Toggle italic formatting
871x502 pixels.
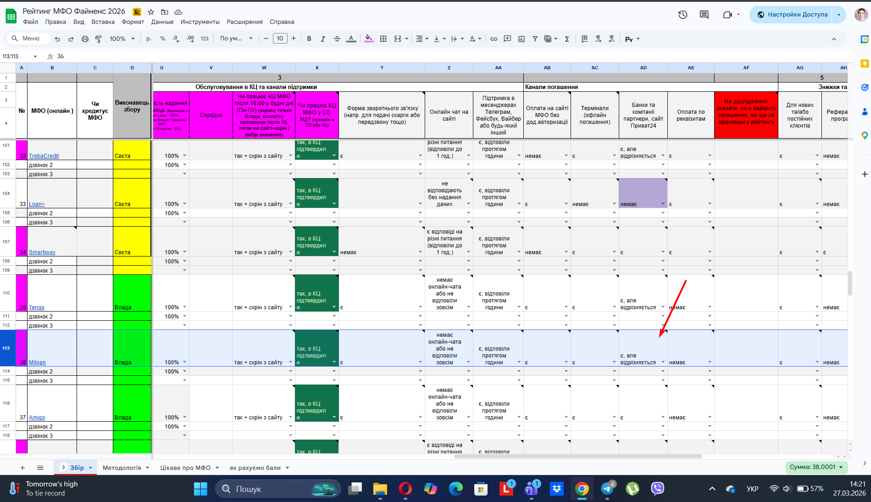click(x=323, y=39)
